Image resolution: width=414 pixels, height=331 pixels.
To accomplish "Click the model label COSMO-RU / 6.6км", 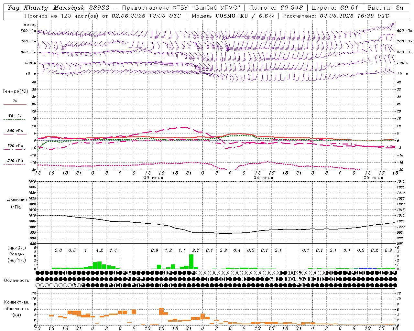I will point(245,16).
